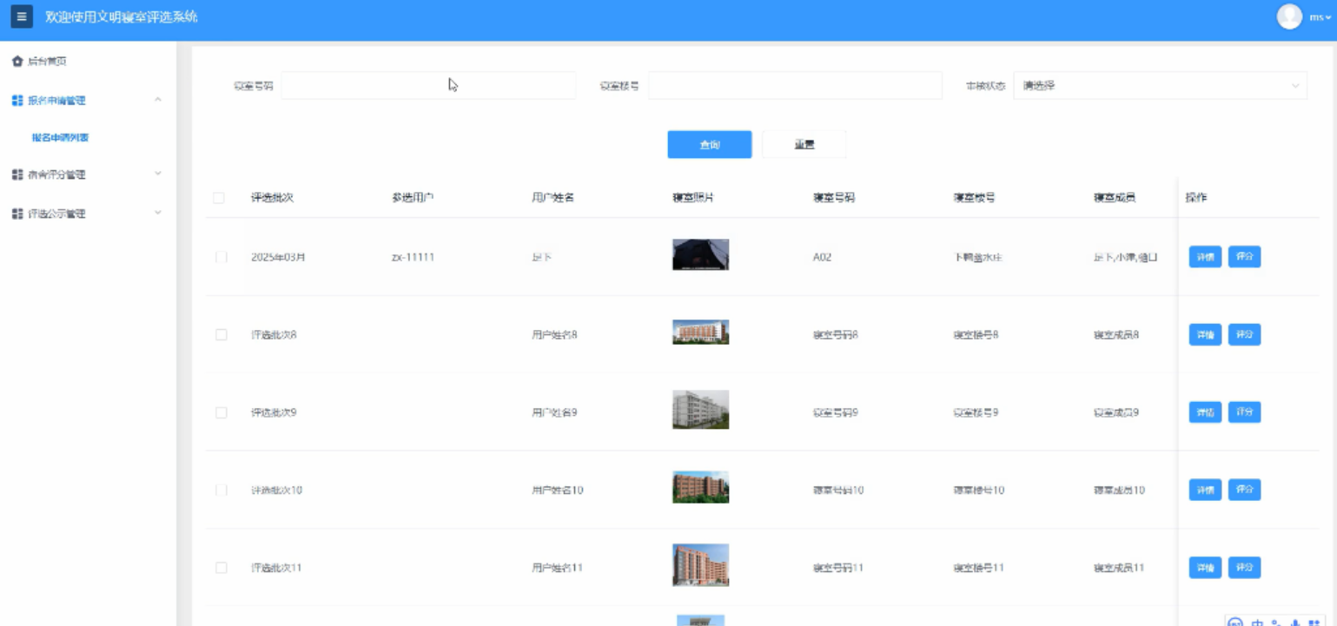Focus the 寝室楼号 search input field

tap(795, 86)
